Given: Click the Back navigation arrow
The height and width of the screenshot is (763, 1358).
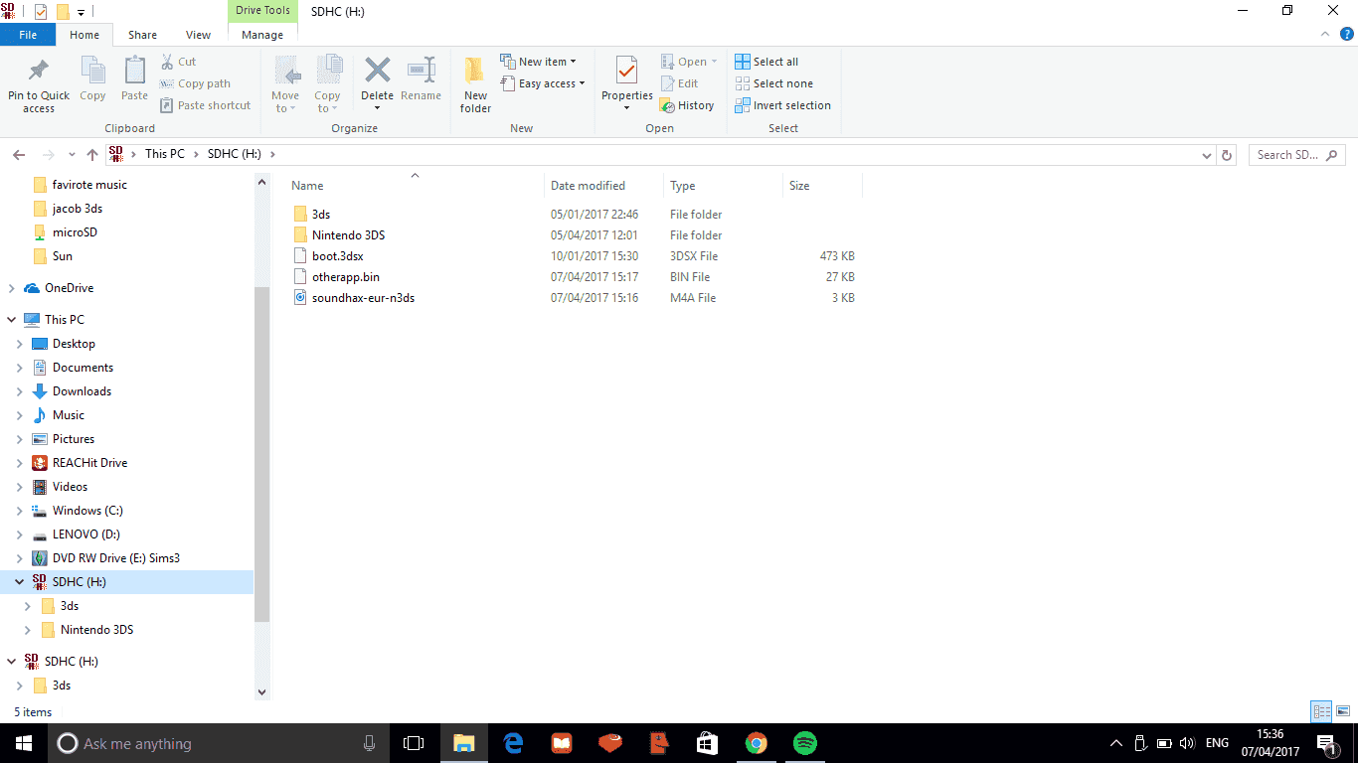Looking at the screenshot, I should click(x=19, y=155).
